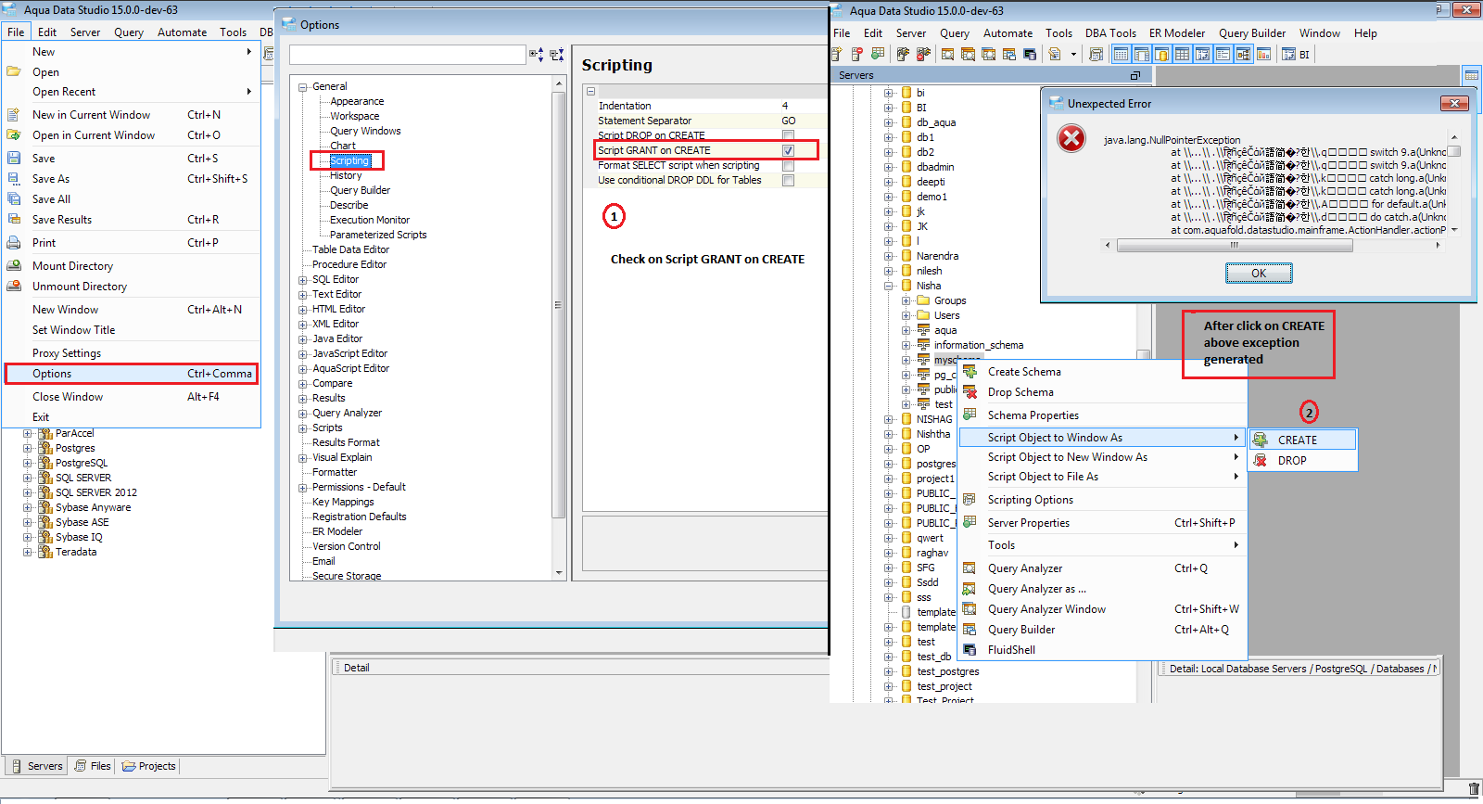
Task: Click the disconnect server plug icon
Action: (x=923, y=55)
